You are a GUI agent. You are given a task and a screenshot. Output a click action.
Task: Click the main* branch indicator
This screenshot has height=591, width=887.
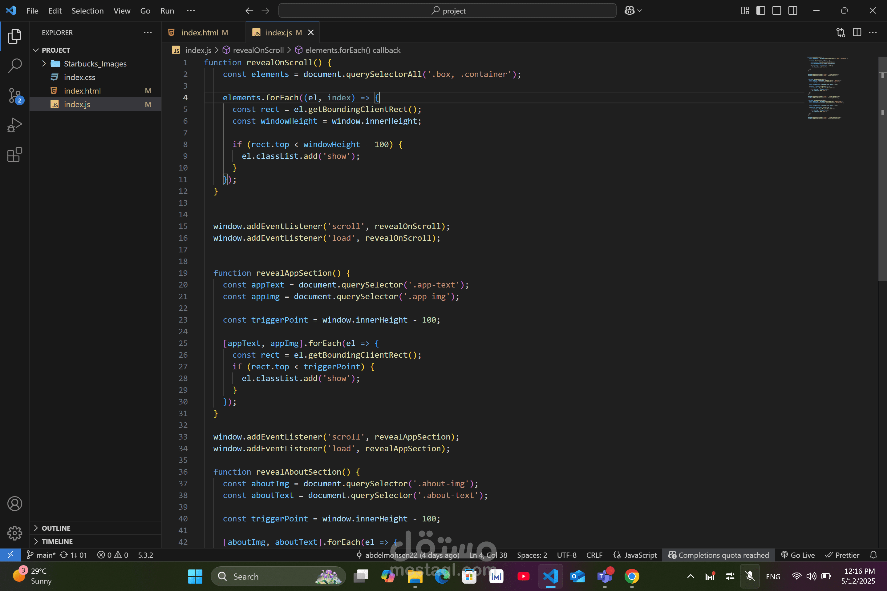pyautogui.click(x=42, y=555)
